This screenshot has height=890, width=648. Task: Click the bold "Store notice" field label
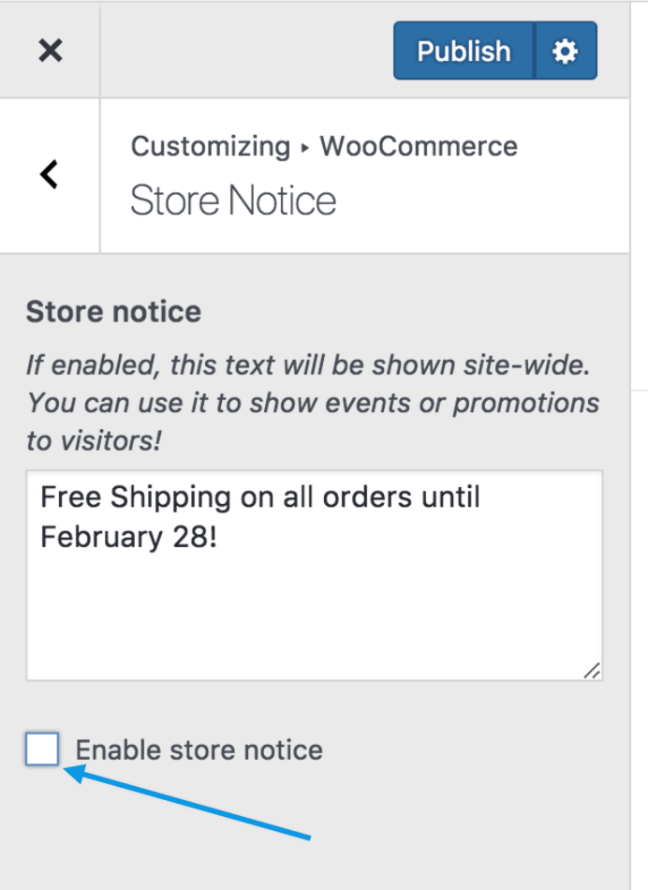point(113,311)
